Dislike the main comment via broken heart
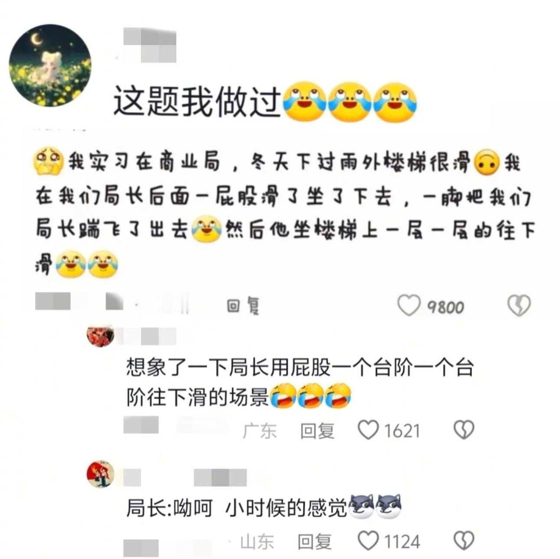 519,306
